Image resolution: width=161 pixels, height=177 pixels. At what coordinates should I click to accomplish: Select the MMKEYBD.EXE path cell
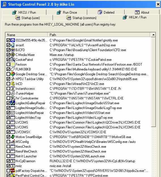[93, 69]
